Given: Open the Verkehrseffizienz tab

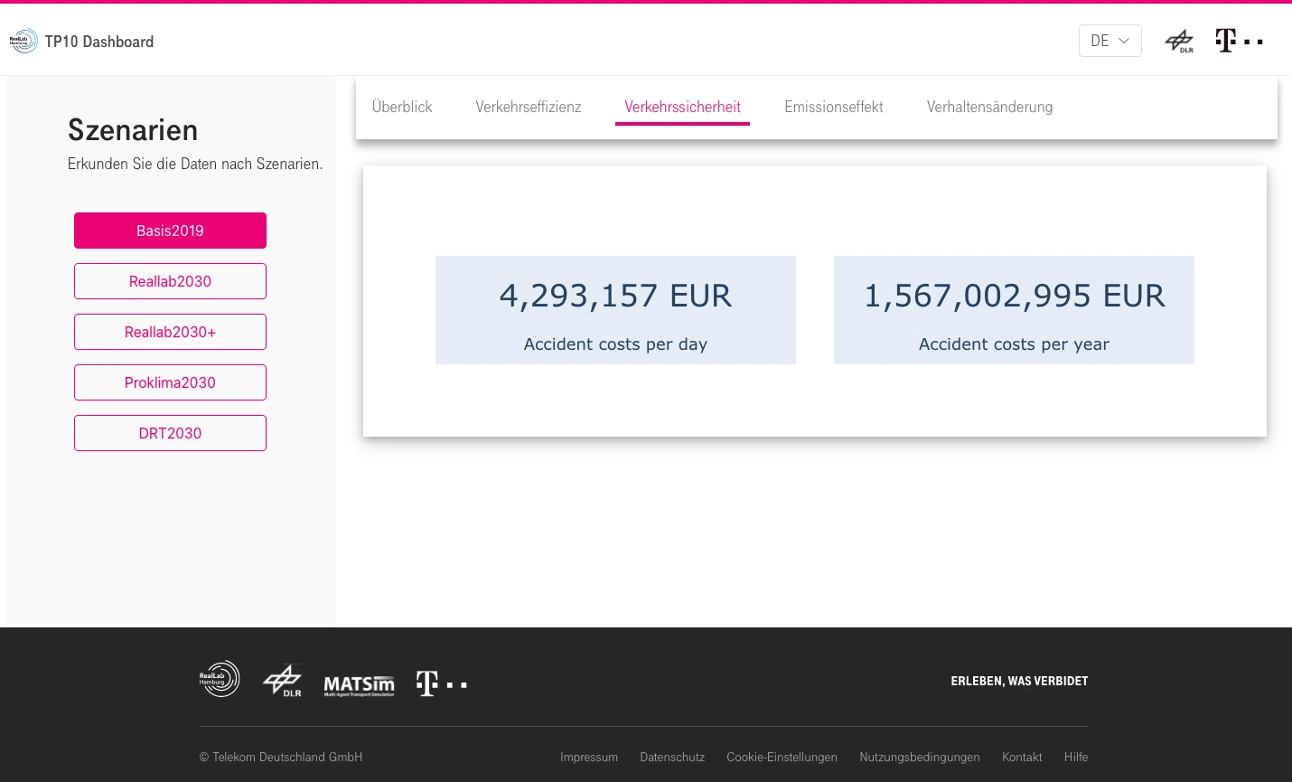Looking at the screenshot, I should tap(529, 107).
